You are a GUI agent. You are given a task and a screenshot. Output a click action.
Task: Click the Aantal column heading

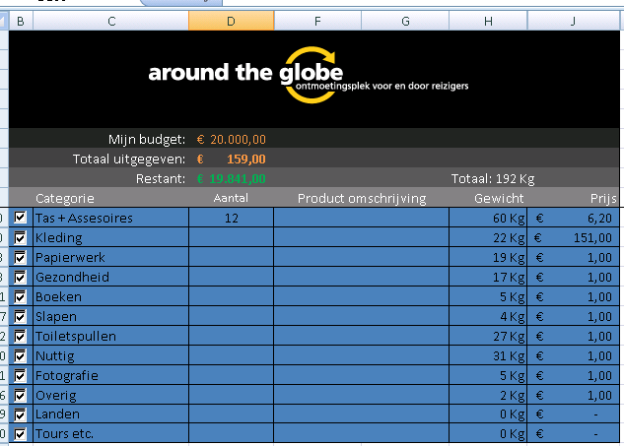click(x=231, y=198)
